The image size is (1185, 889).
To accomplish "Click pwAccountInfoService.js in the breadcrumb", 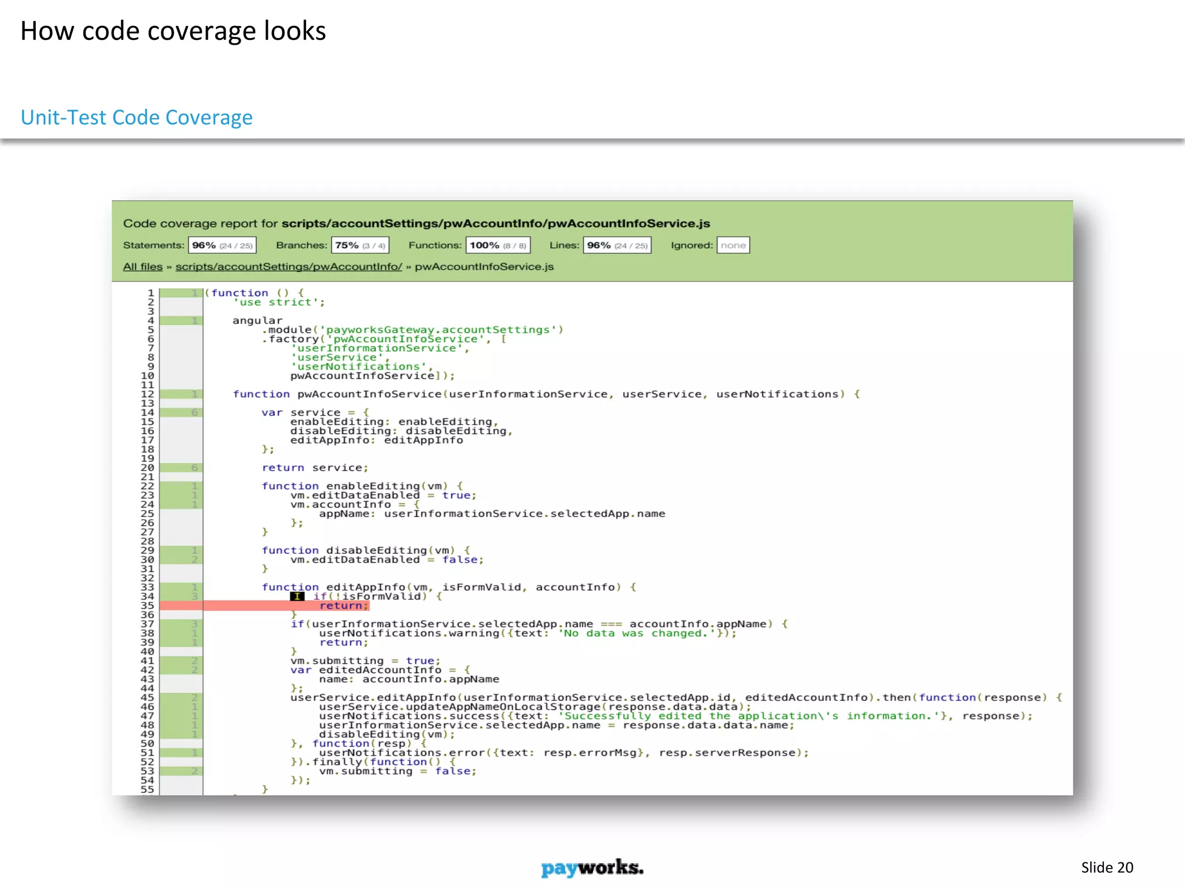I will click(x=484, y=266).
